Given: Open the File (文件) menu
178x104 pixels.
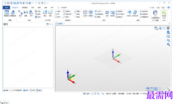Looking at the screenshot, I should (6, 8).
